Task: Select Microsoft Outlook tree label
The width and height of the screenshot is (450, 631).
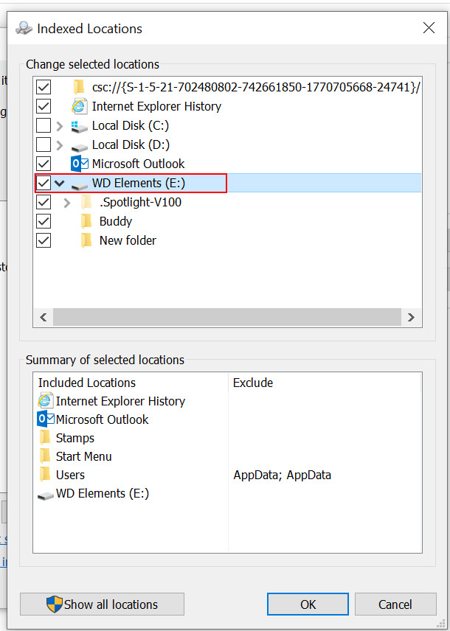Action: tap(138, 164)
